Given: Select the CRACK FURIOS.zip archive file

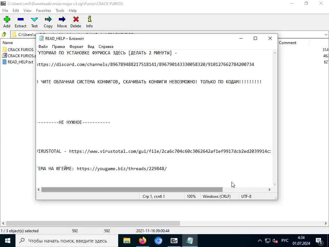Looking at the screenshot, I should click(19, 56).
